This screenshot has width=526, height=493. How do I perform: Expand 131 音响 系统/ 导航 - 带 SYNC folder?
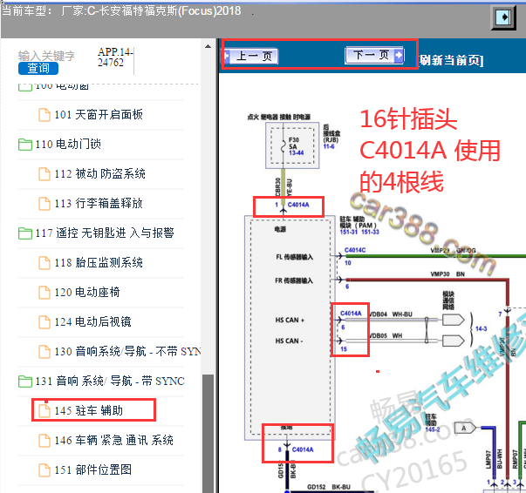[x=110, y=382]
